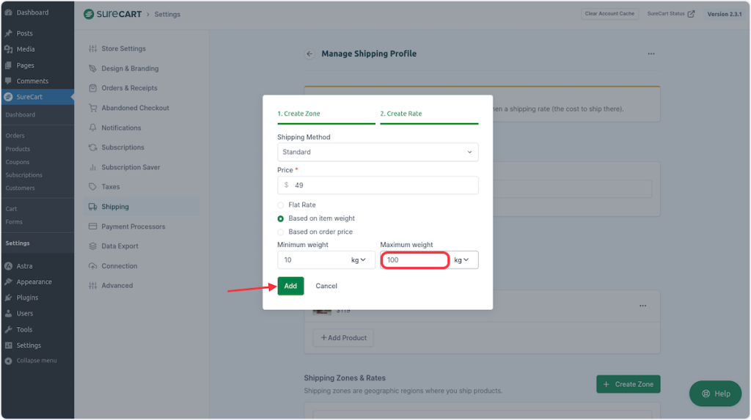Open the three-dot menu next to Manage Shipping Profile
The image size is (751, 420).
coord(651,54)
